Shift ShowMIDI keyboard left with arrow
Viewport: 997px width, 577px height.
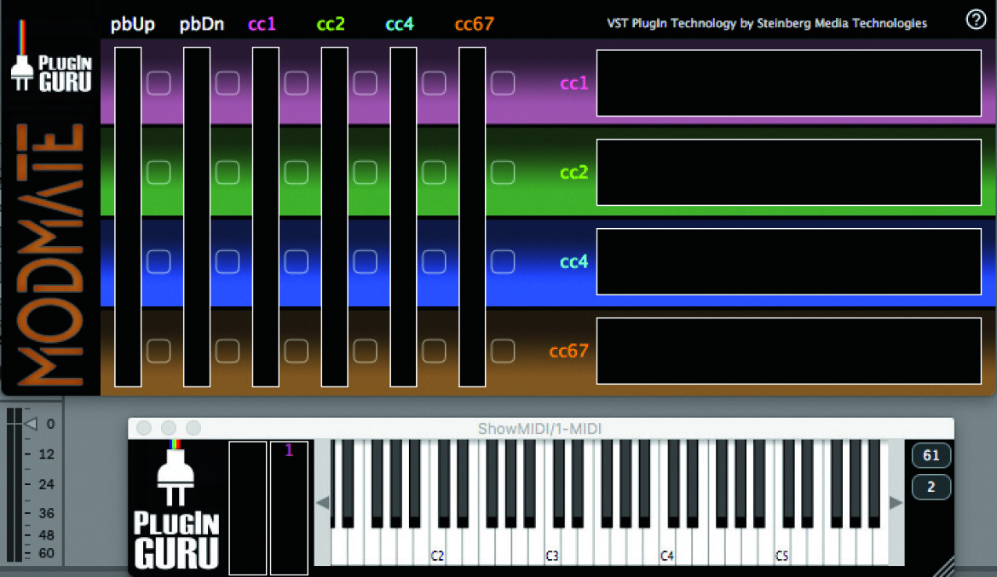click(x=322, y=503)
